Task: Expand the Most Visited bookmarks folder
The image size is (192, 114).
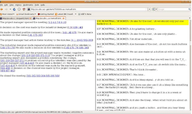Action: [7, 14]
